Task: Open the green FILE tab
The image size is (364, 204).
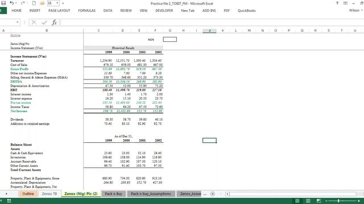Action: click(3, 11)
